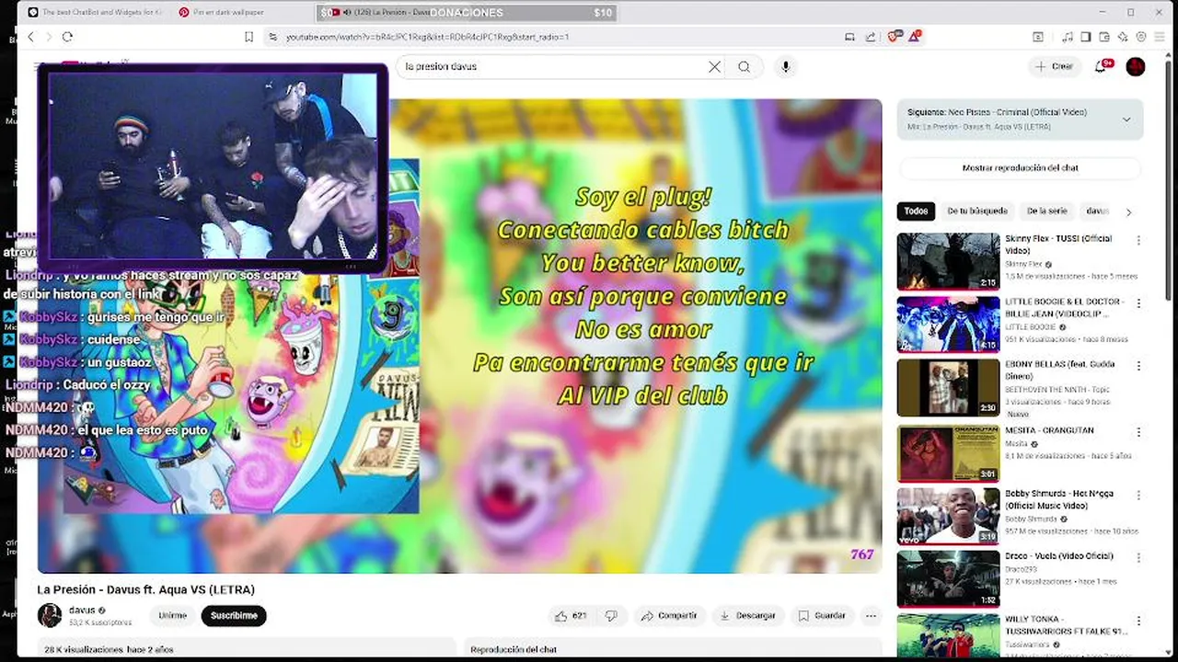This screenshot has width=1178, height=662.
Task: Click the Unirme join button
Action: click(x=172, y=616)
